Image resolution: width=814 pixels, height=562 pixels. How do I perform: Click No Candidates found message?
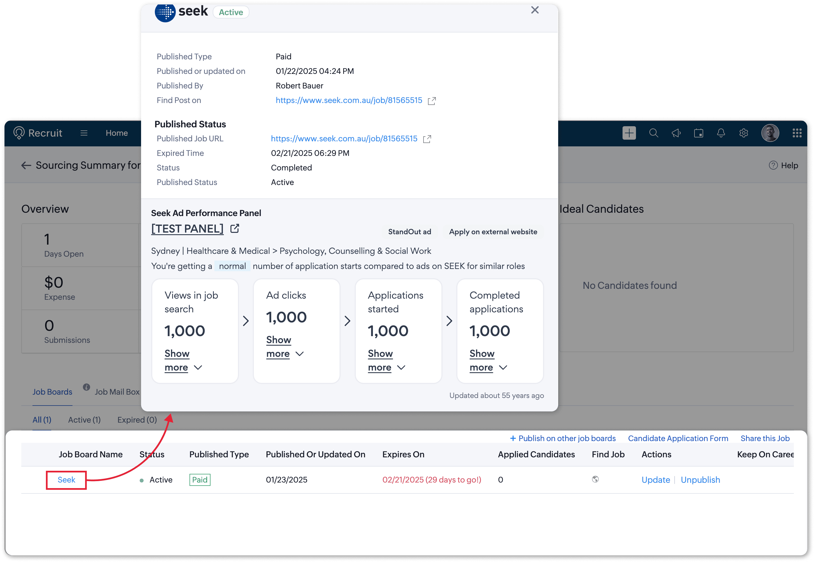pos(630,285)
